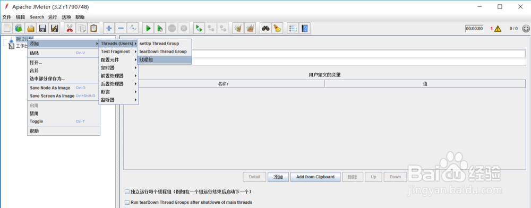Click the New test plan icon
Image resolution: width=531 pixels, height=208 pixels.
(7, 29)
